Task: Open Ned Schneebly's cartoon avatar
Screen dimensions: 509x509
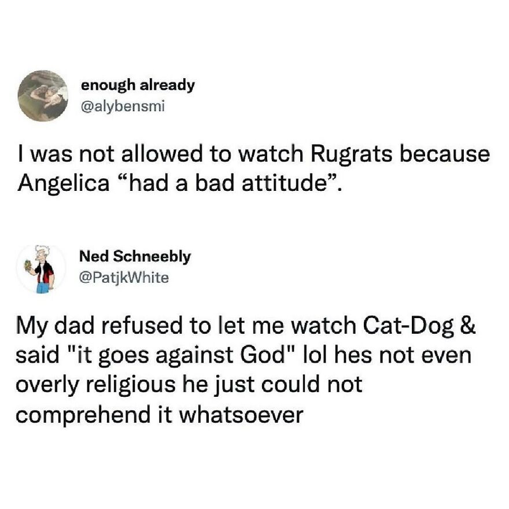Action: [x=41, y=269]
